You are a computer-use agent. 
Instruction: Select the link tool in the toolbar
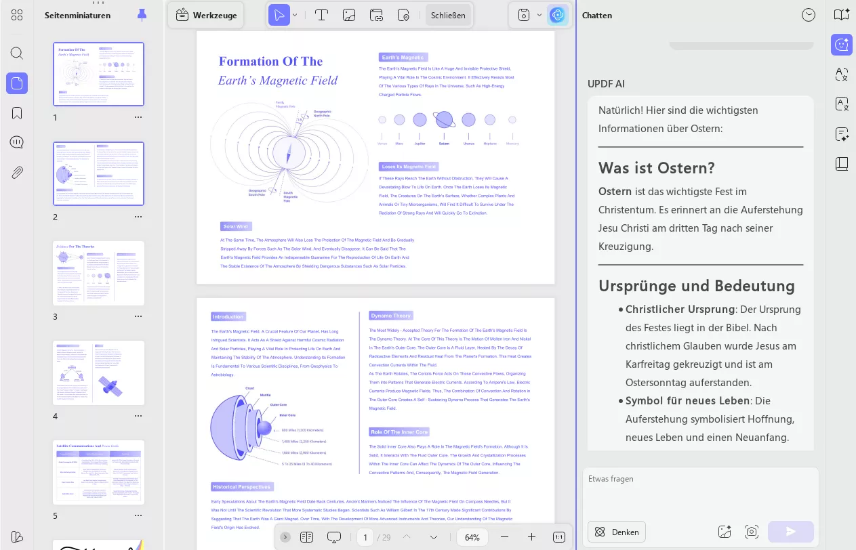[376, 15]
